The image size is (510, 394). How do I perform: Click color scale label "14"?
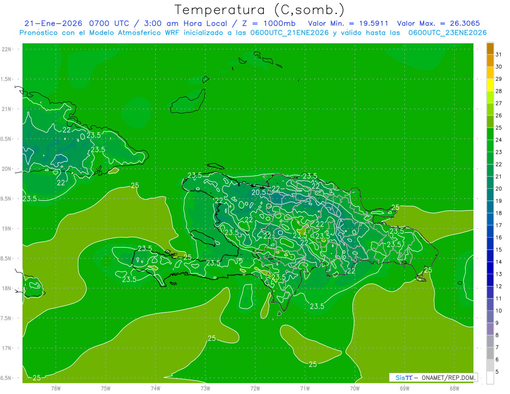499,262
